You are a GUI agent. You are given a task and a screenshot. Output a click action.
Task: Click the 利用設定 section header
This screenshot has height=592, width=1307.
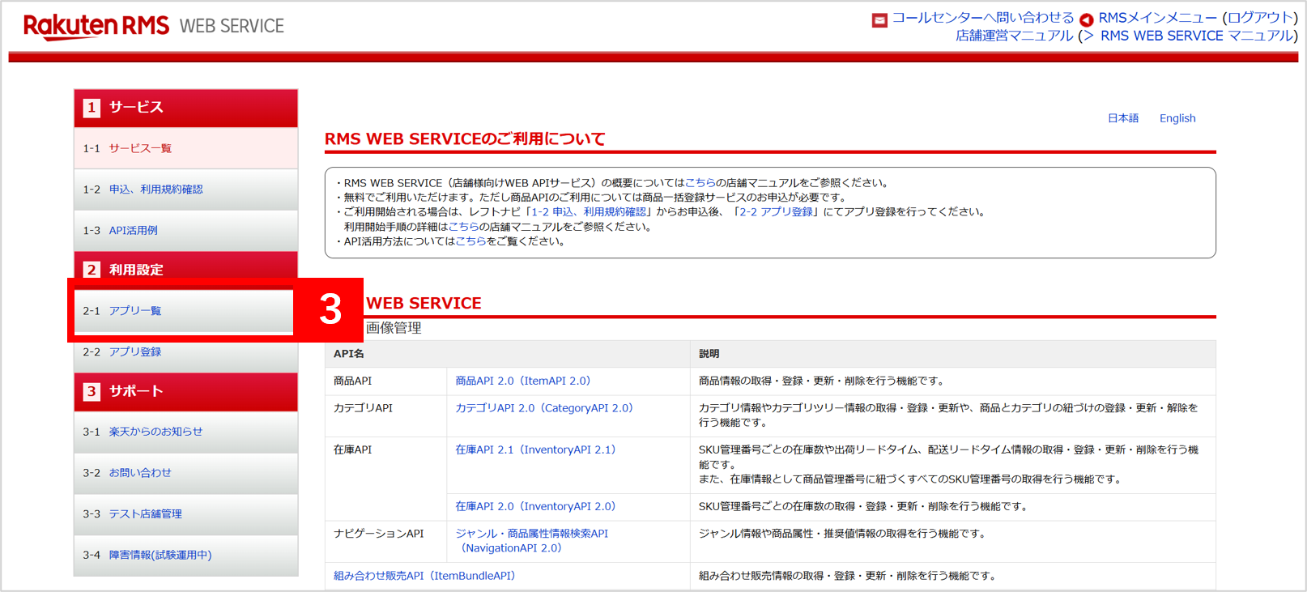185,267
